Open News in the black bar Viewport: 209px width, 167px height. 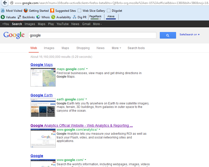(x=75, y=24)
